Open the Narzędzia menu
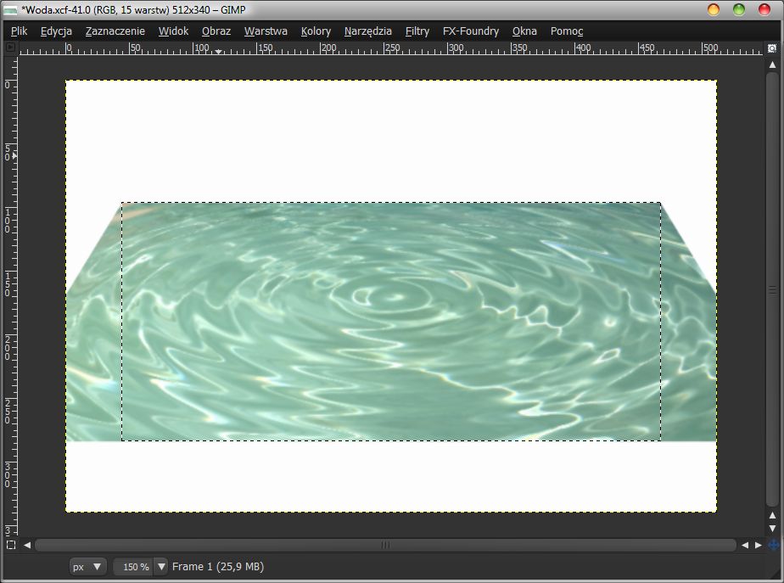This screenshot has height=583, width=784. click(367, 31)
